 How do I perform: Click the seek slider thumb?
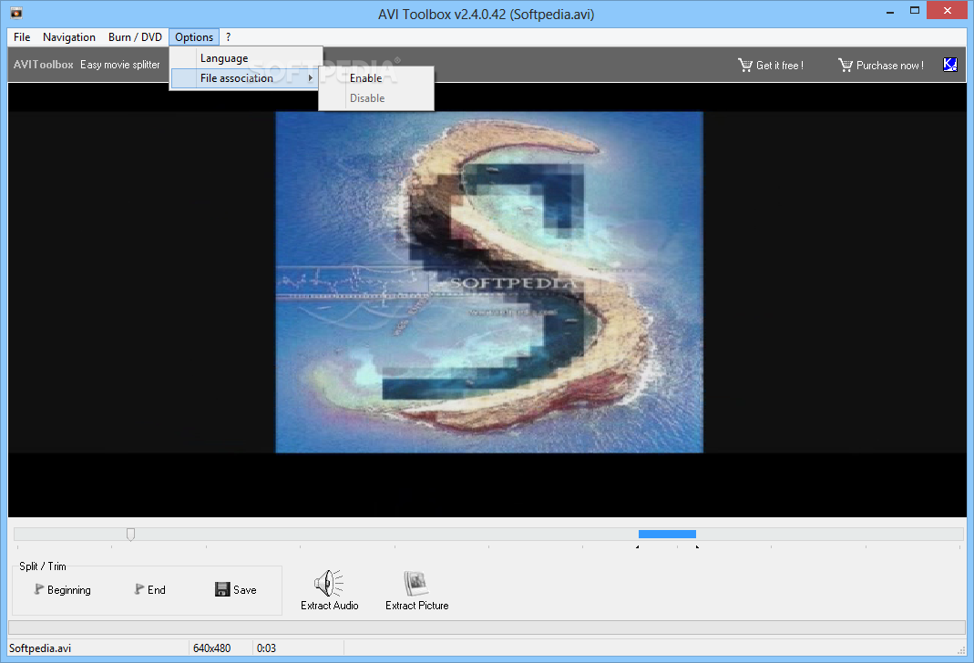click(130, 535)
